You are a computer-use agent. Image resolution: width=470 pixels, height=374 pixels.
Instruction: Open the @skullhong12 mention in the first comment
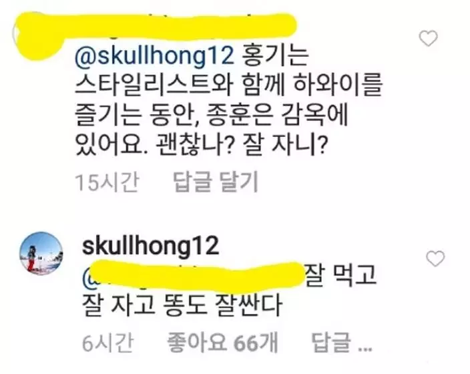(154, 55)
